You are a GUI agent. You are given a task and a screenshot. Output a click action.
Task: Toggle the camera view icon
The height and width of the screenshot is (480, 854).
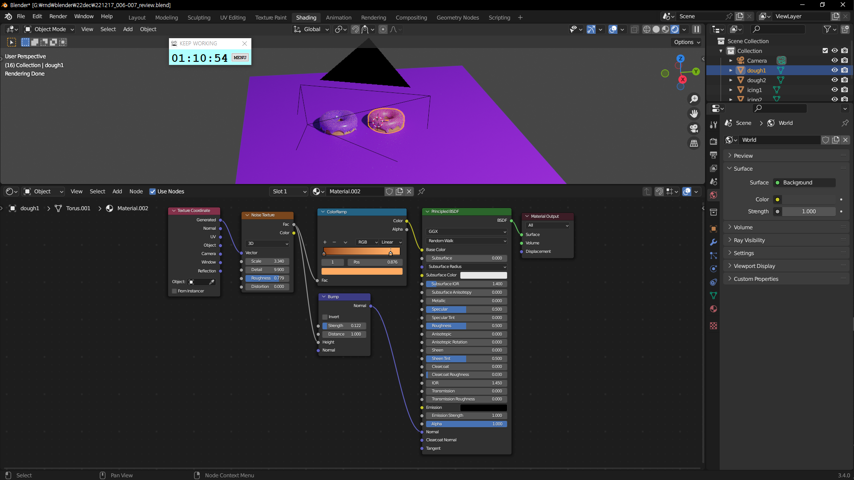(x=694, y=128)
